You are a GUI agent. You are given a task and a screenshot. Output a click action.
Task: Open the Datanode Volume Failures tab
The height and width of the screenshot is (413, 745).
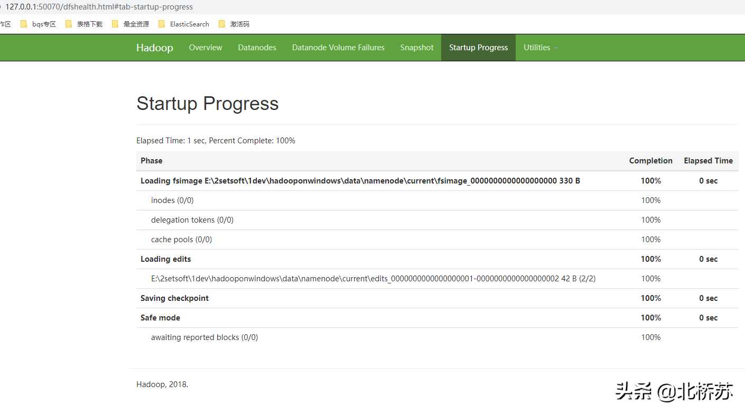pyautogui.click(x=338, y=48)
